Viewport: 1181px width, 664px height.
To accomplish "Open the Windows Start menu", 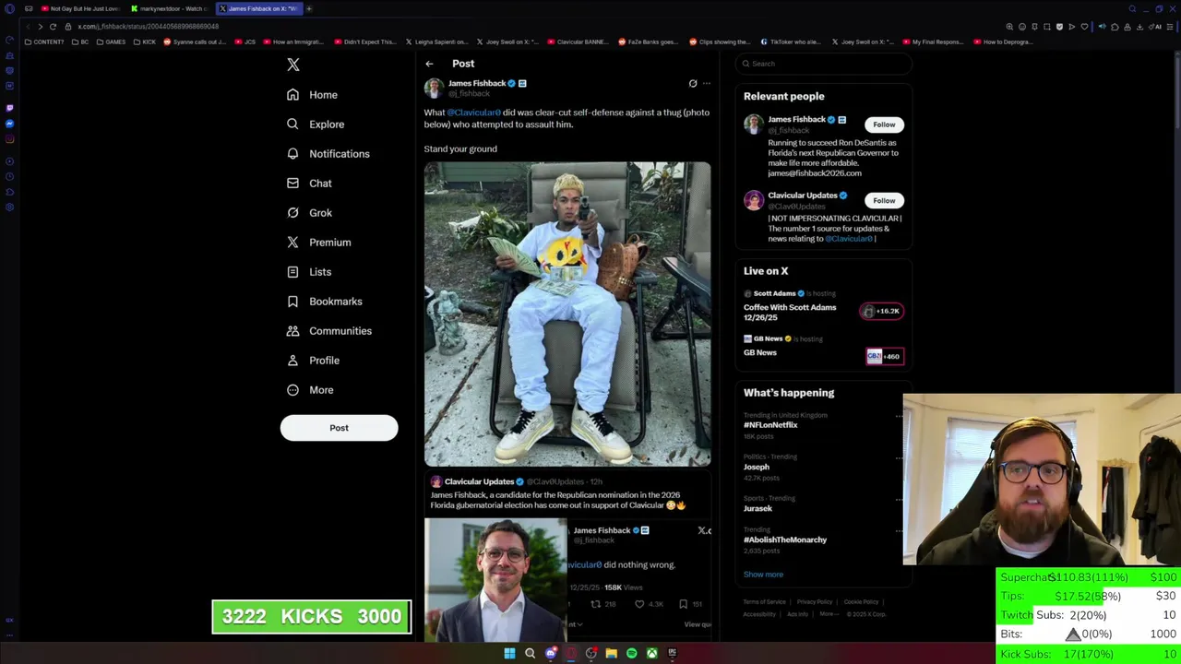I will (x=509, y=653).
